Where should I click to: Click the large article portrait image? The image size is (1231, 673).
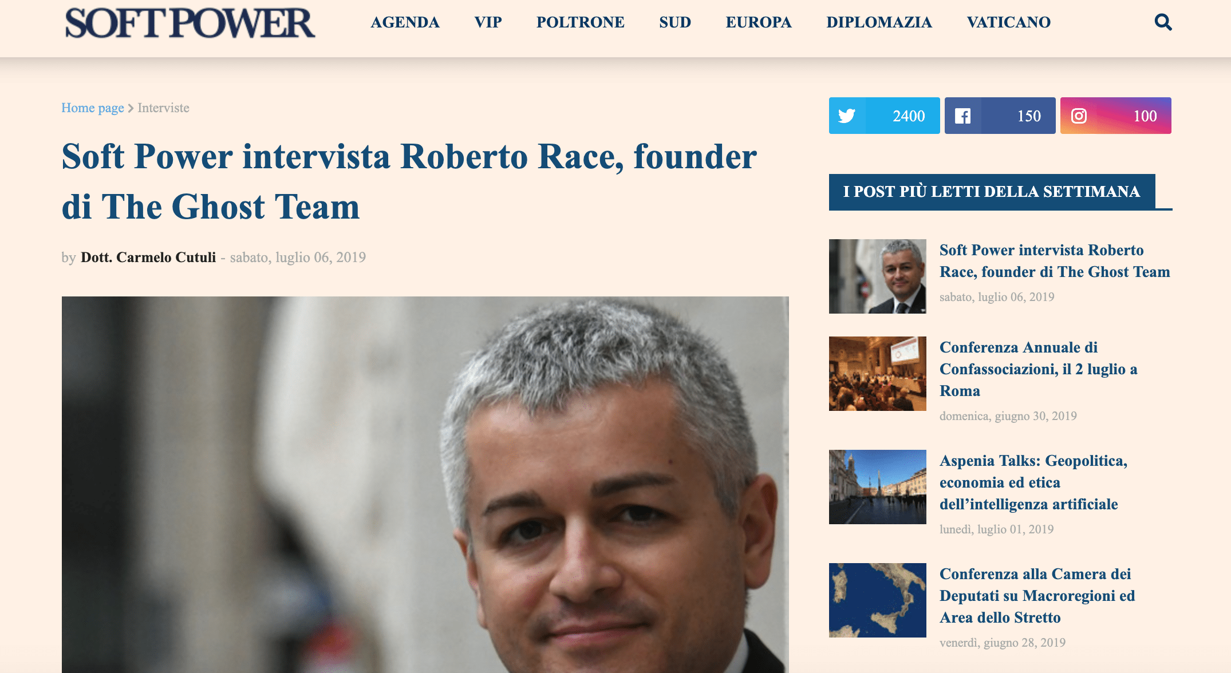tap(425, 485)
